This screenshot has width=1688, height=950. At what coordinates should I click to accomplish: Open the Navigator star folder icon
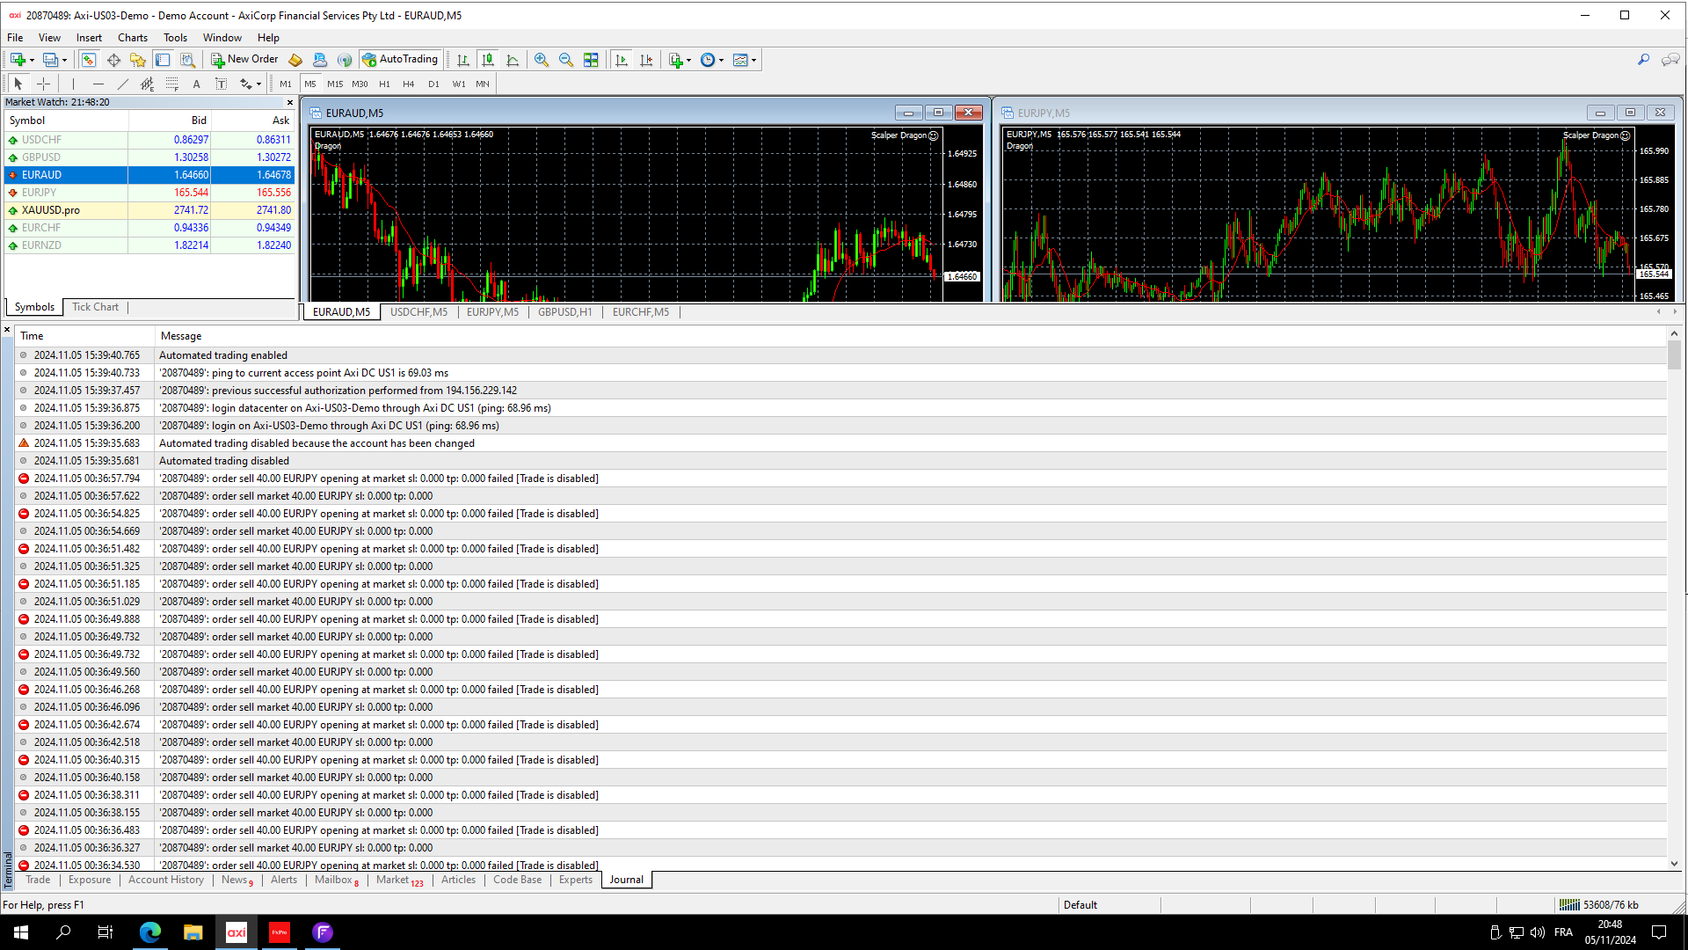pyautogui.click(x=138, y=60)
